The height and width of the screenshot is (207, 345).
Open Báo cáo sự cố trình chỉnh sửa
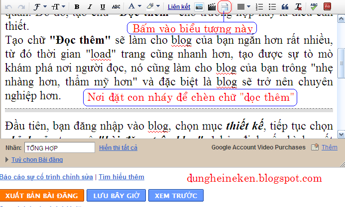tap(46, 177)
